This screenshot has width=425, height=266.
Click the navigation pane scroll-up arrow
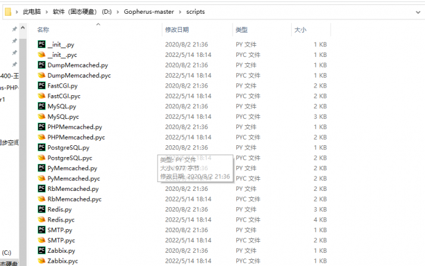point(22,28)
